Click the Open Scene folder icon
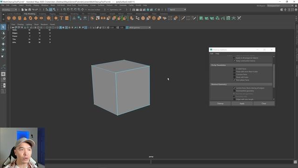 [x=26, y=9]
